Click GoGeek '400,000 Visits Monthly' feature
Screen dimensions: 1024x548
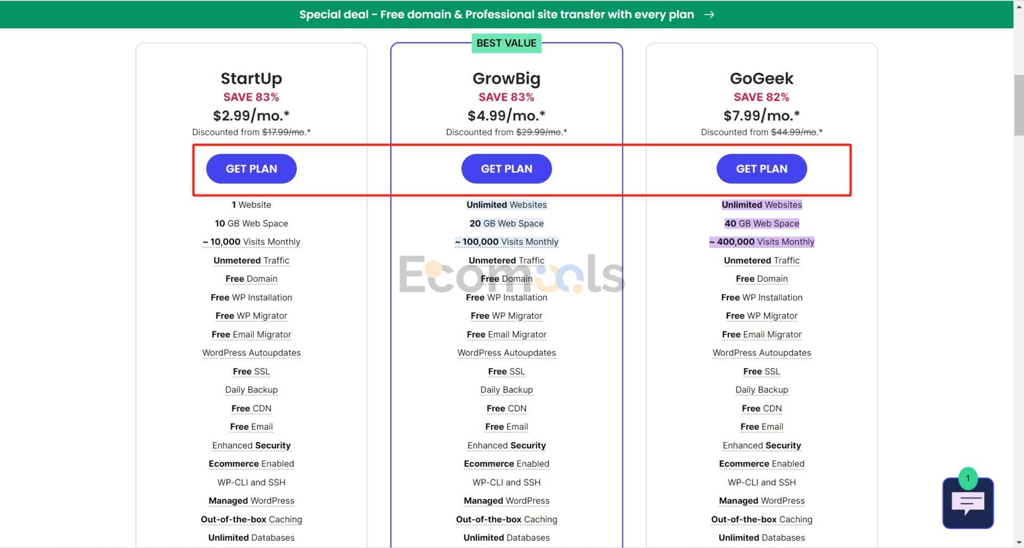(x=762, y=242)
